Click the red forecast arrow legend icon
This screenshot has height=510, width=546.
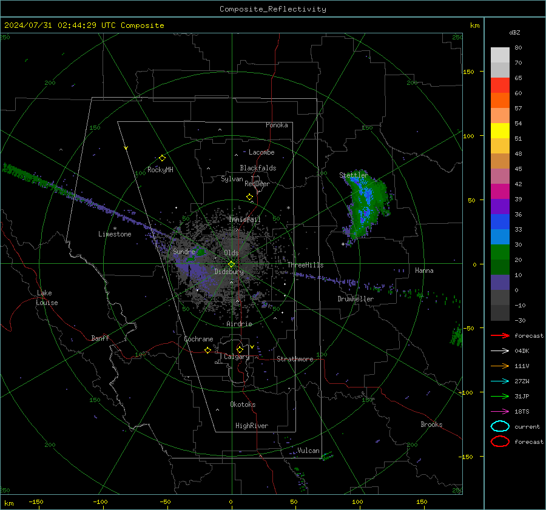(500, 335)
